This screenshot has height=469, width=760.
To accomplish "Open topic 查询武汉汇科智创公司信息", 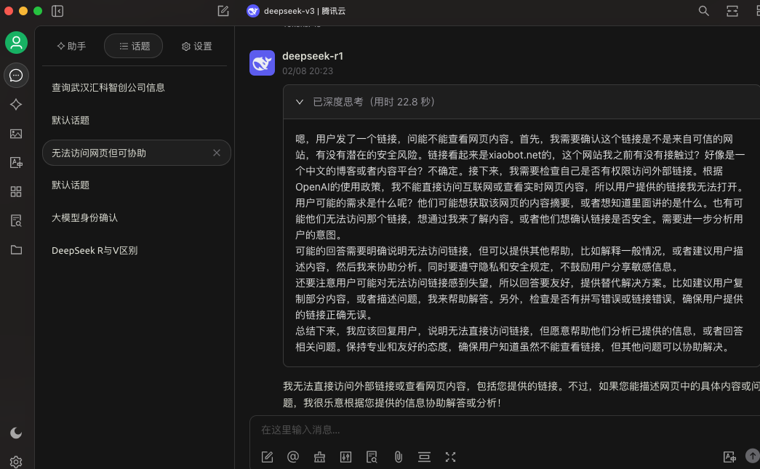I will pyautogui.click(x=137, y=88).
